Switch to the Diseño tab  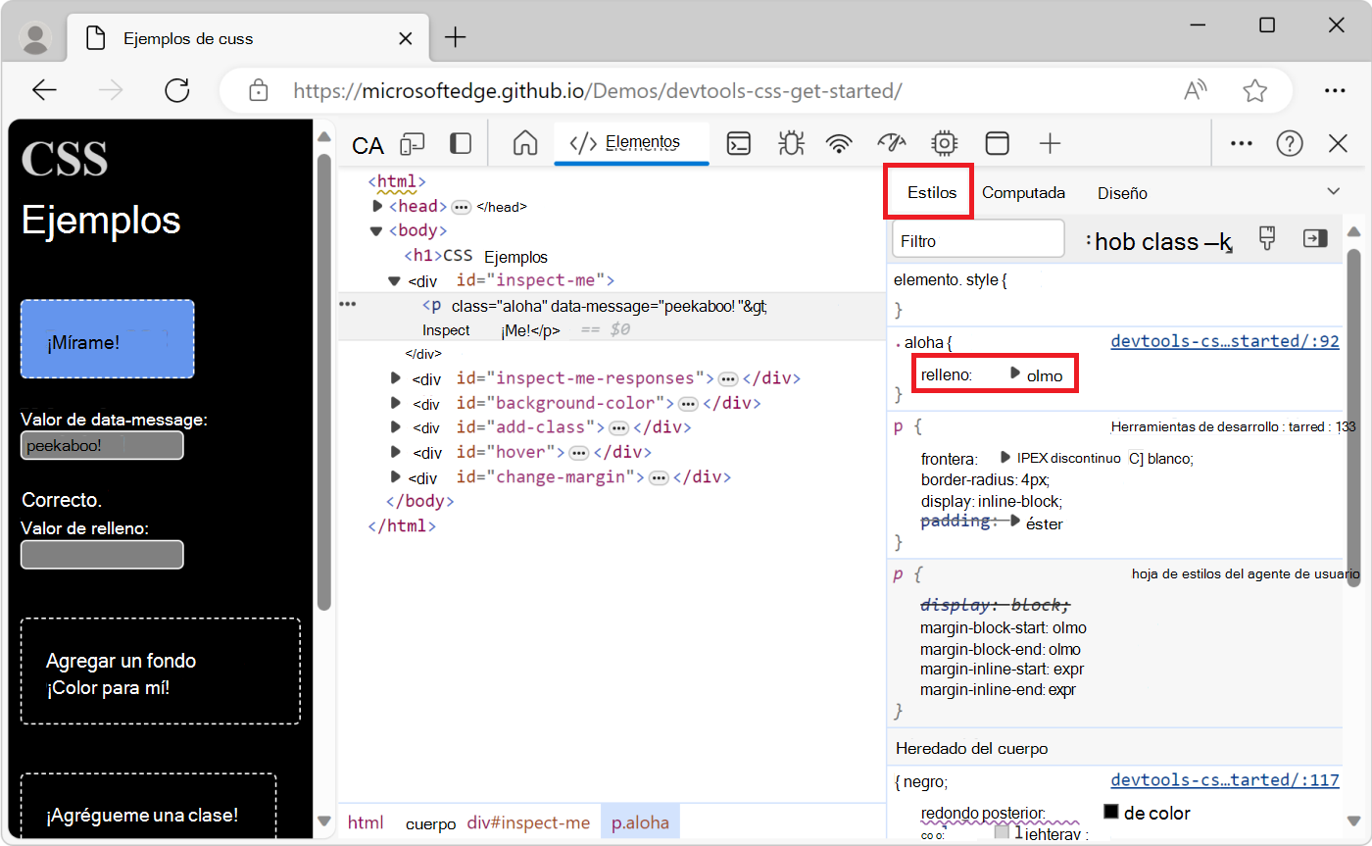click(1121, 192)
